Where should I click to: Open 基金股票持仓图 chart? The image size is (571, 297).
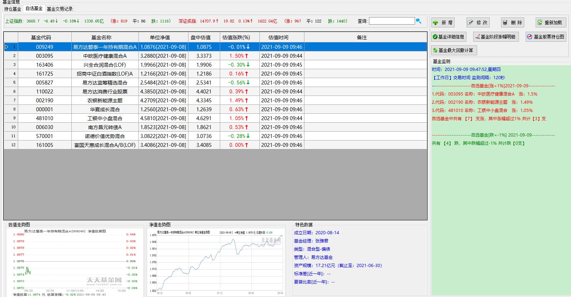(x=546, y=37)
